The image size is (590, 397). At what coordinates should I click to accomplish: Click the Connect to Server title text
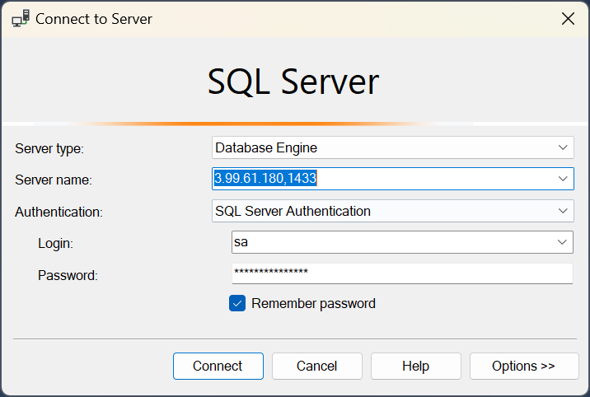point(94,18)
